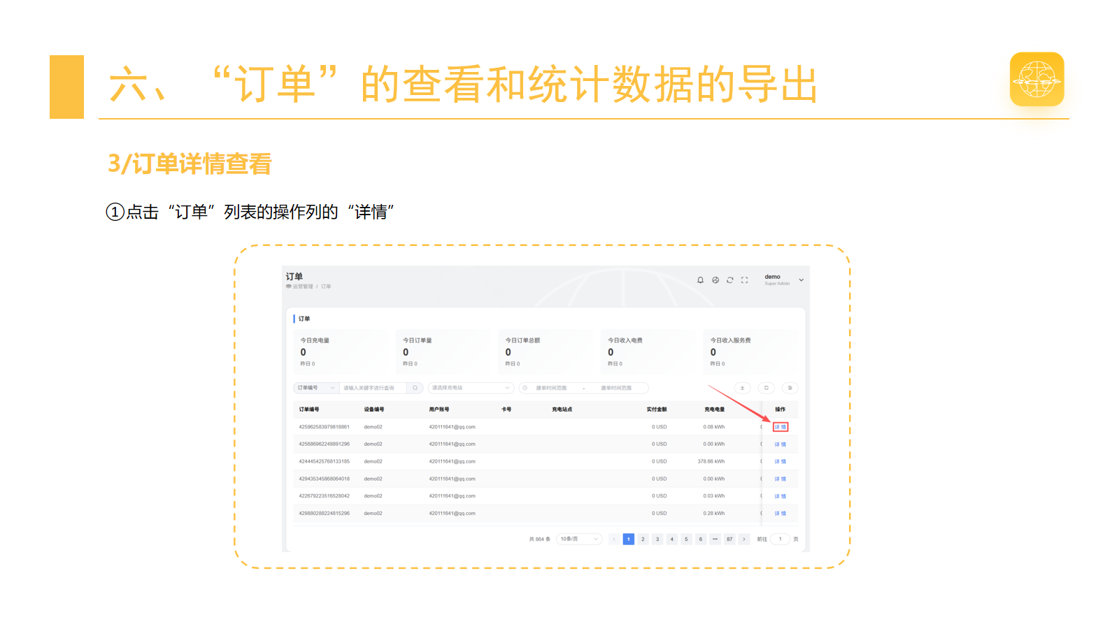The image size is (1119, 629).
Task: Click the 378.66 kWh energy value
Action: 711,461
